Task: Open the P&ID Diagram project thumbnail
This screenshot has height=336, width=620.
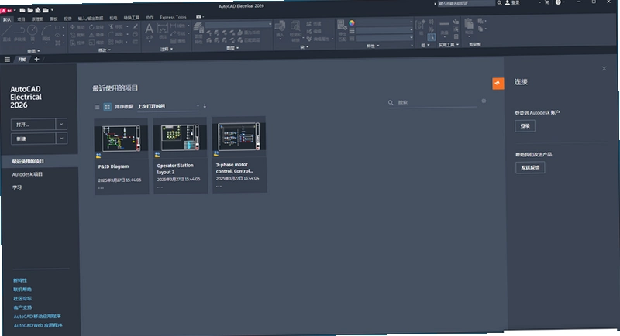Action: pos(122,138)
